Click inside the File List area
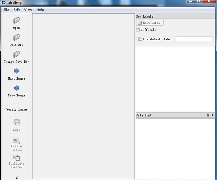217x180 pixels. (x=175, y=149)
